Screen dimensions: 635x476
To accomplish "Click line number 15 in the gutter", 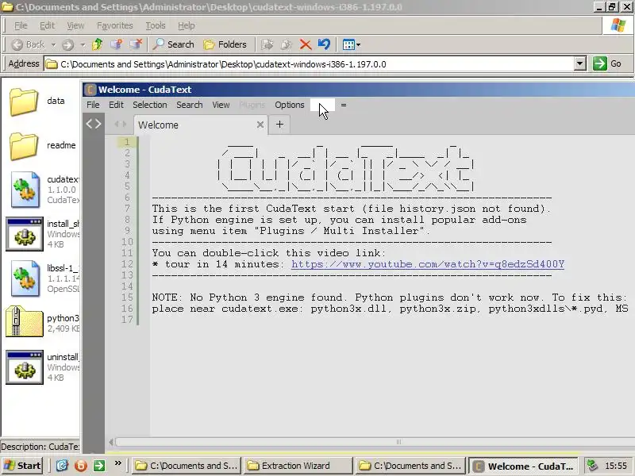I will click(x=127, y=297).
